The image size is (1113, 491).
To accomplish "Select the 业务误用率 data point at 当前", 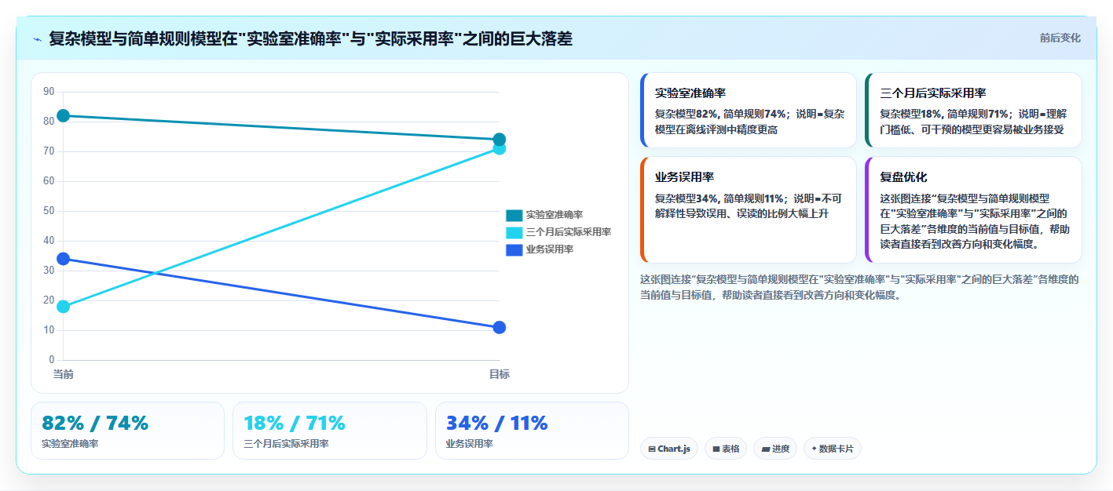I will [x=64, y=259].
